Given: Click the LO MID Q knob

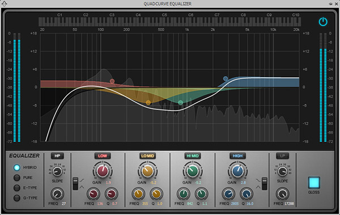Looking at the screenshot, I should [x=156, y=193].
